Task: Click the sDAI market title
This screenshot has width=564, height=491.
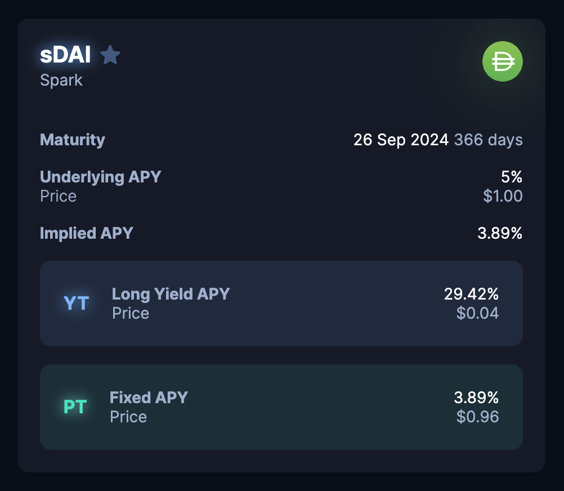Action: pos(65,55)
